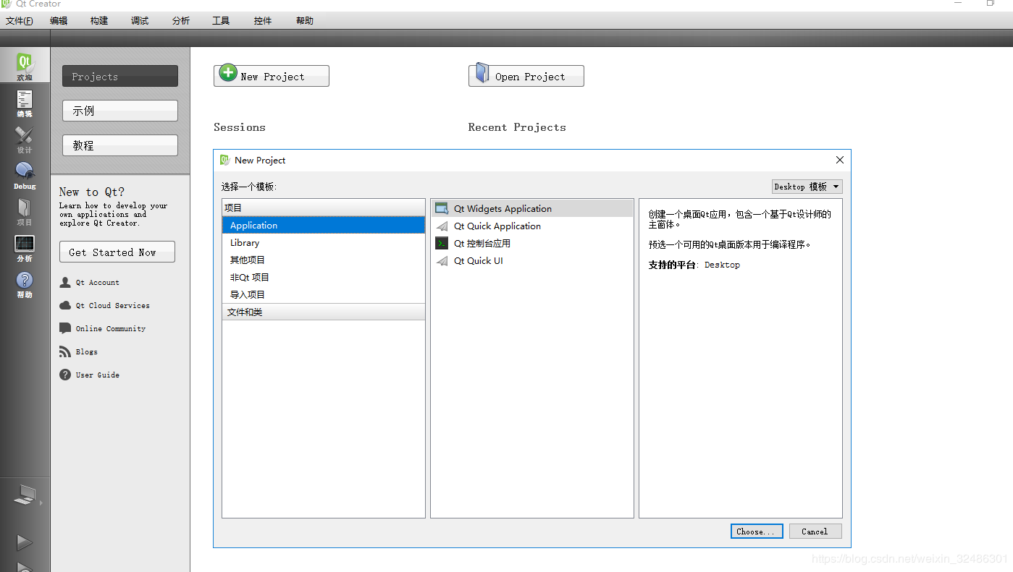Open 项目 mode in the left mode bar
1013x572 pixels.
pos(25,212)
